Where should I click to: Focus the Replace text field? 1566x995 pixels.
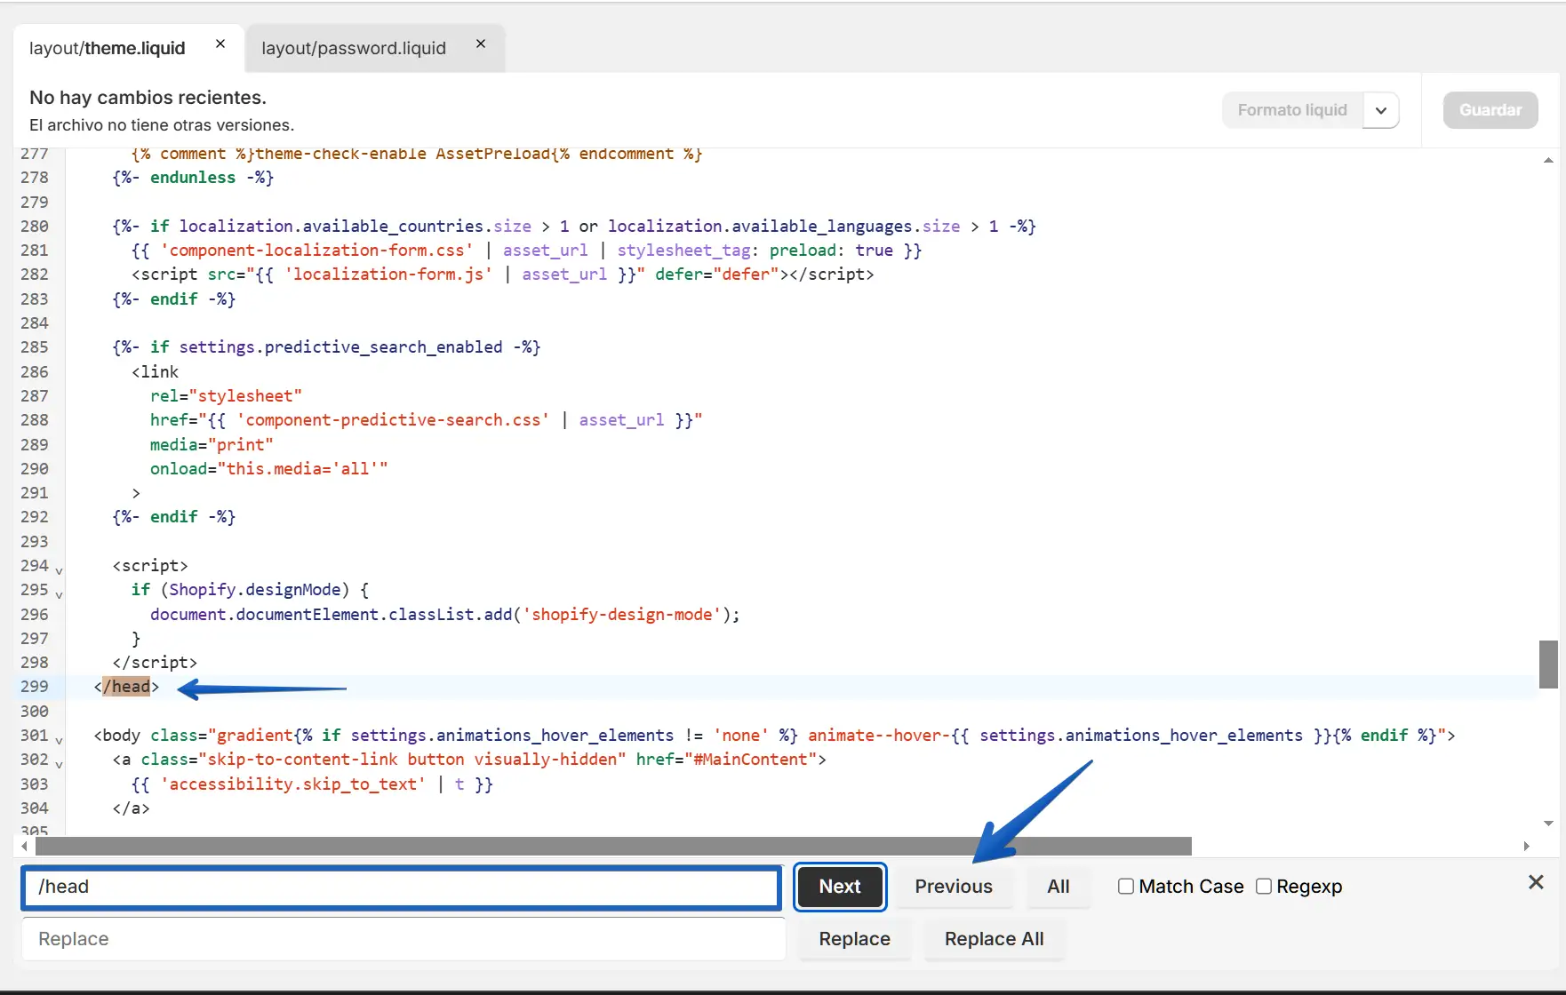tap(403, 939)
